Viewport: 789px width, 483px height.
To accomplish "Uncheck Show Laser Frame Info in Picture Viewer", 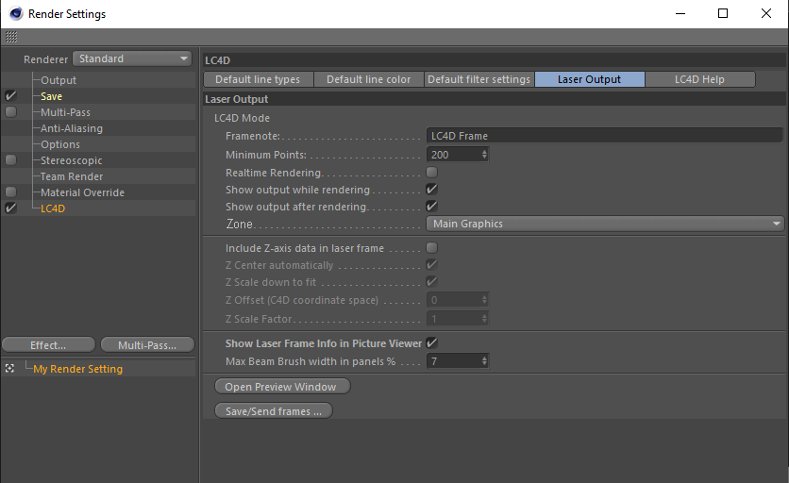I will click(x=432, y=343).
